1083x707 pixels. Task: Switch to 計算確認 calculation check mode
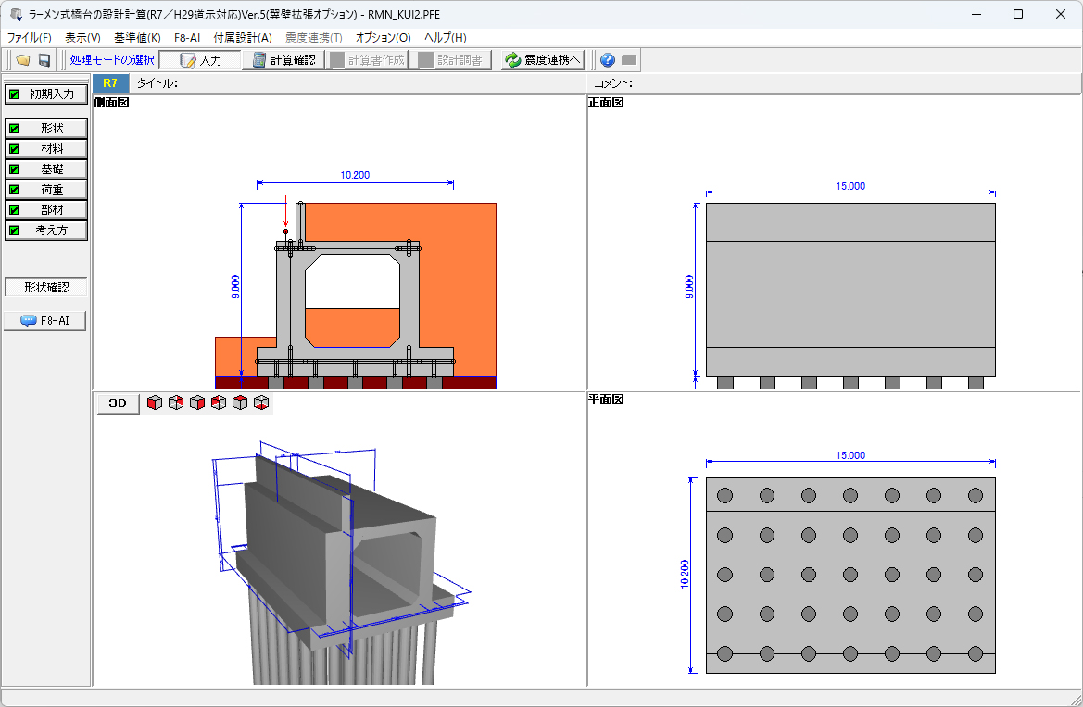point(283,60)
